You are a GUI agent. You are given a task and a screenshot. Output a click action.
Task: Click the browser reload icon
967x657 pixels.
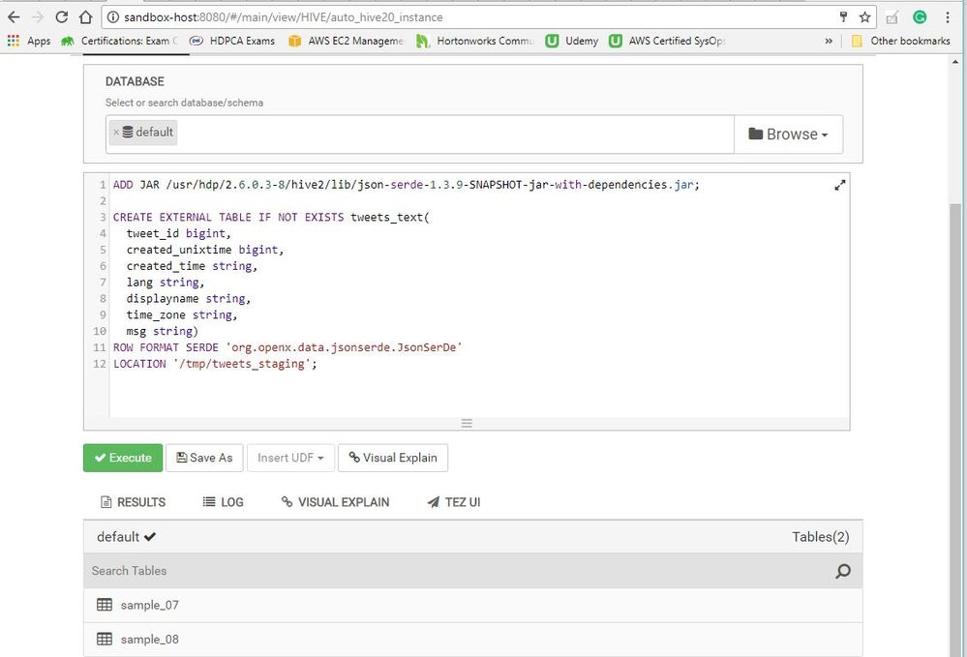tap(62, 16)
